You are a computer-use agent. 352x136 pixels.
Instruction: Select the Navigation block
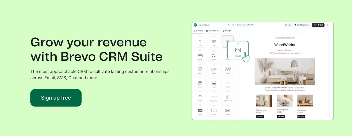(214, 97)
